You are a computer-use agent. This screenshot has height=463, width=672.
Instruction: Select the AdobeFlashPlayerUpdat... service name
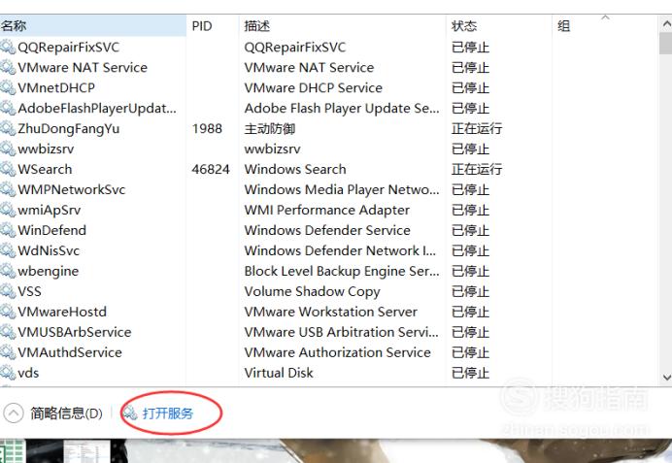click(x=97, y=108)
